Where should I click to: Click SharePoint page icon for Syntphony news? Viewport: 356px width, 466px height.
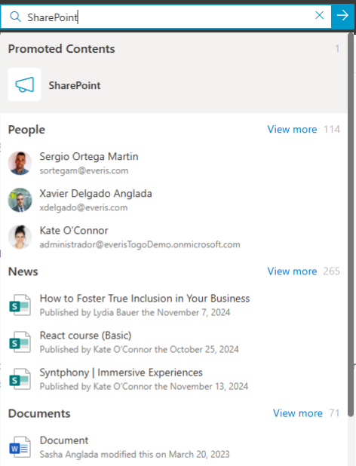click(x=20, y=379)
